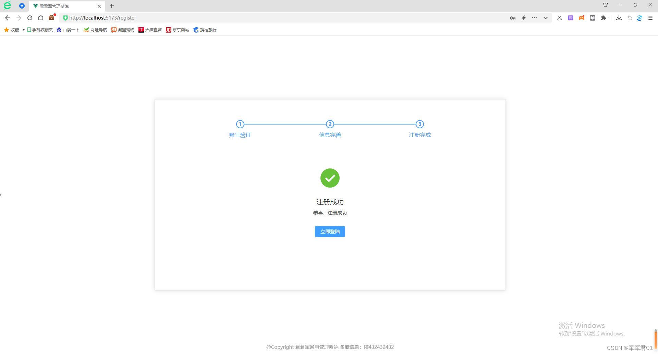The image size is (658, 354).
Task: Open the briefcase icon with red dot
Action: 52,17
